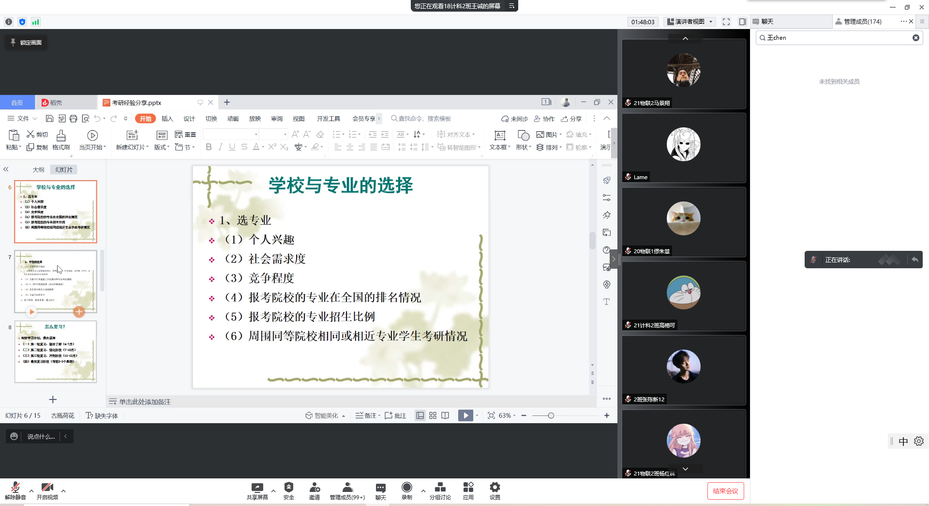Click the End Meeting (结束会议) button
Image resolution: width=929 pixels, height=506 pixels.
coord(725,491)
